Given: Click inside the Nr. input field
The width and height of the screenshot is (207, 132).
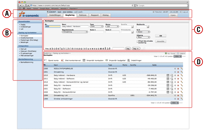Looking at the screenshot, I should (53, 26).
